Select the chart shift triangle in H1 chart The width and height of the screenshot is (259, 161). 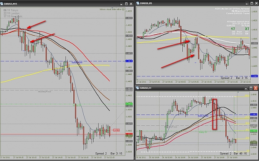(238, 92)
